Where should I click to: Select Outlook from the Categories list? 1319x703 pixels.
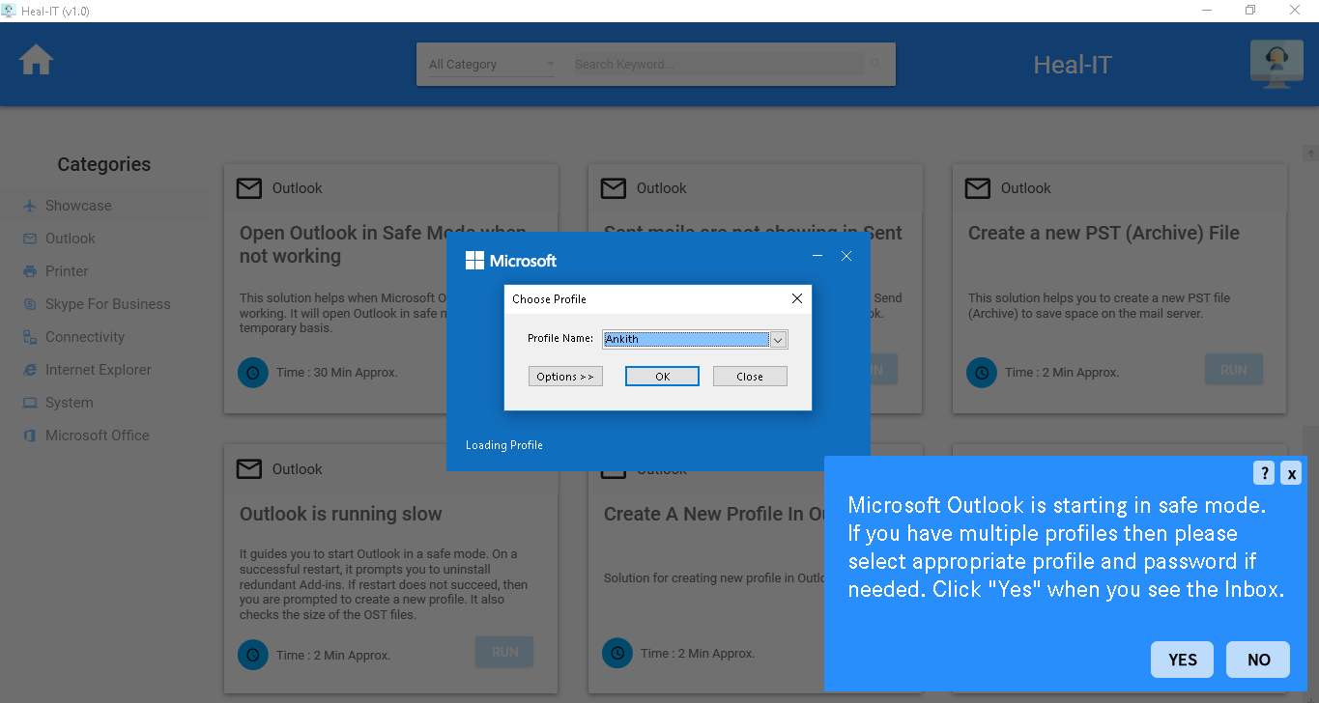68,239
